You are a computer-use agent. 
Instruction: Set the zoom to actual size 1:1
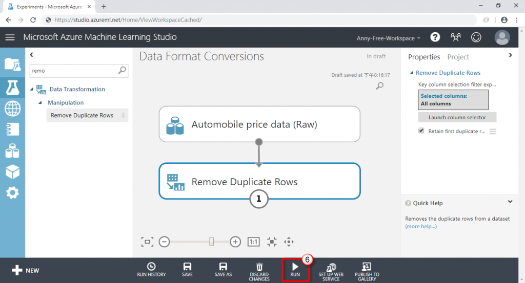[x=253, y=242]
